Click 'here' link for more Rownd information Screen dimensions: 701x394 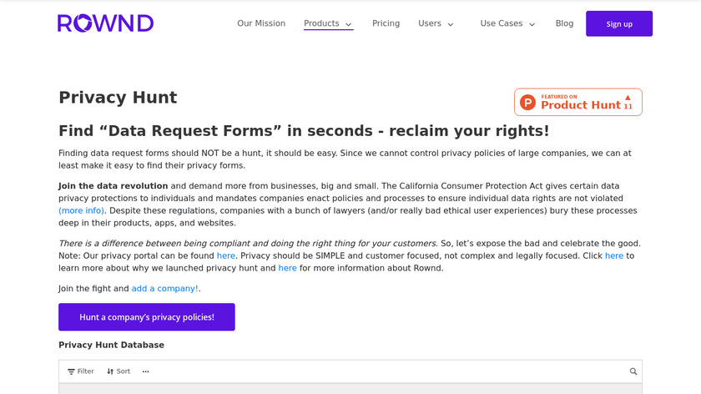tap(287, 268)
